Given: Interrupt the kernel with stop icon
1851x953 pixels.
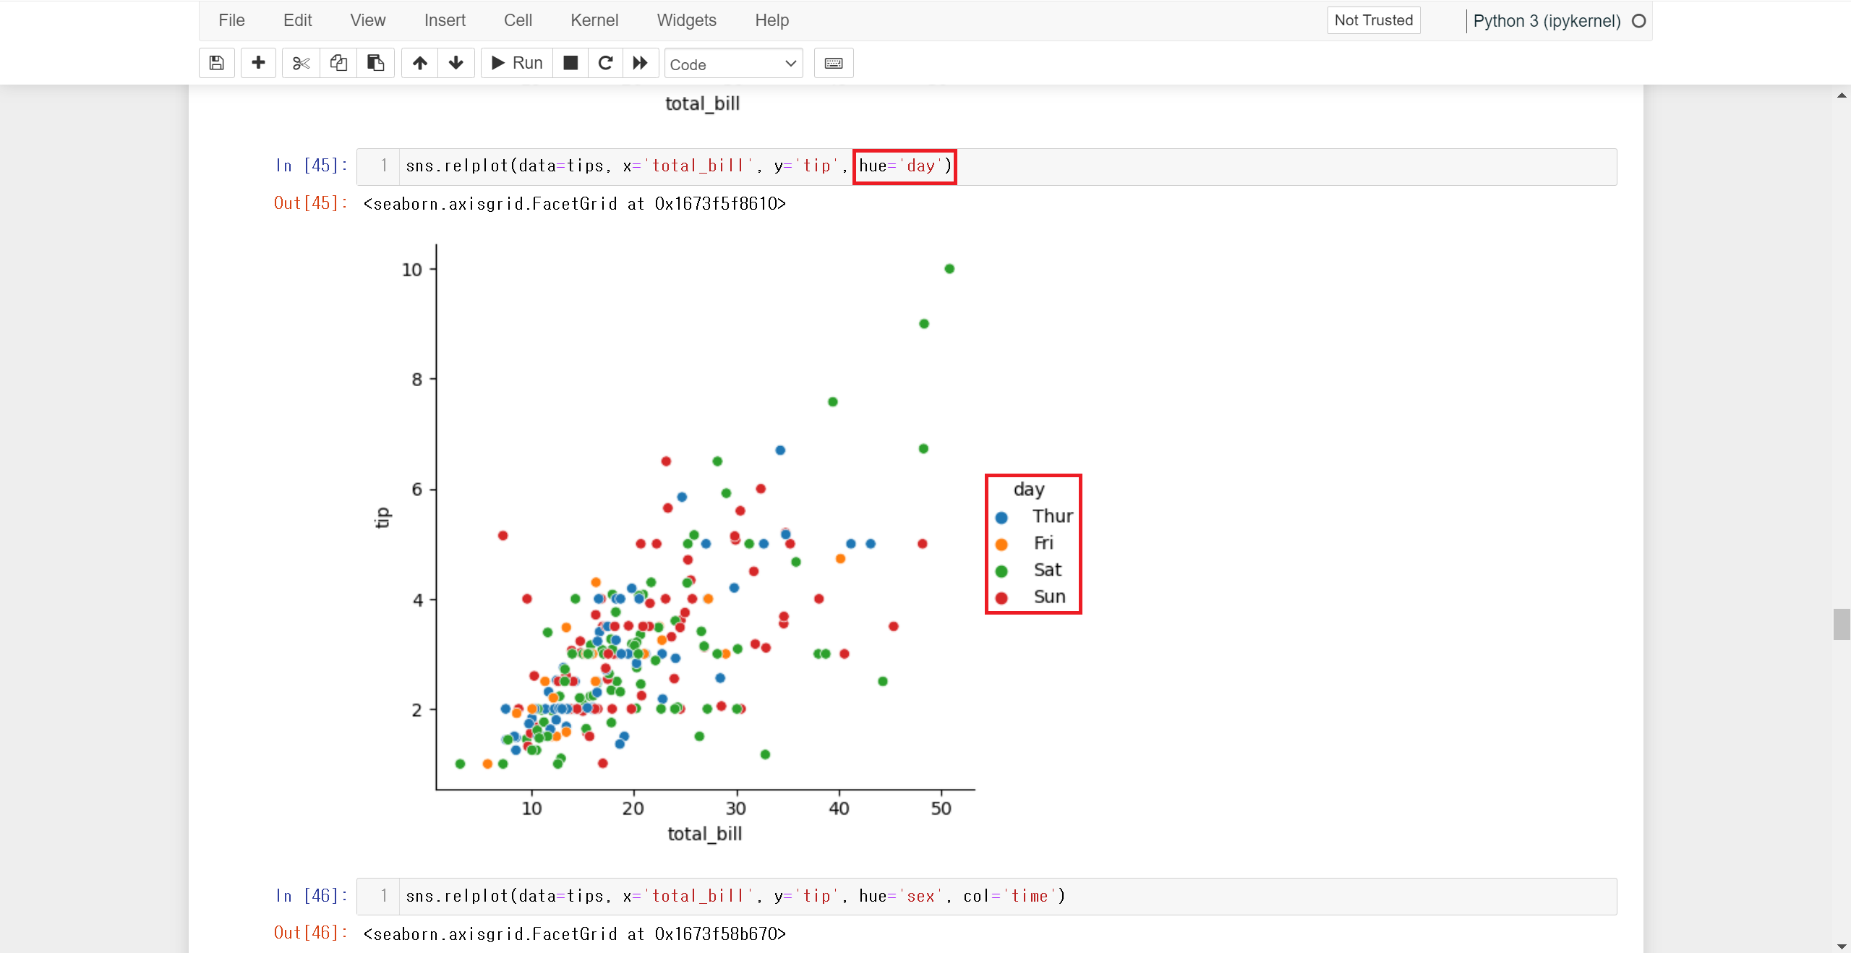Looking at the screenshot, I should (570, 64).
